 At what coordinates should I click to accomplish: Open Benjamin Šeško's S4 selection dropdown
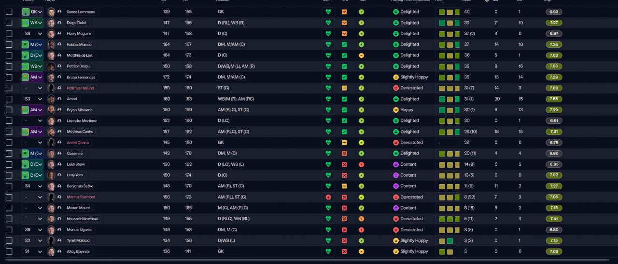coord(32,186)
